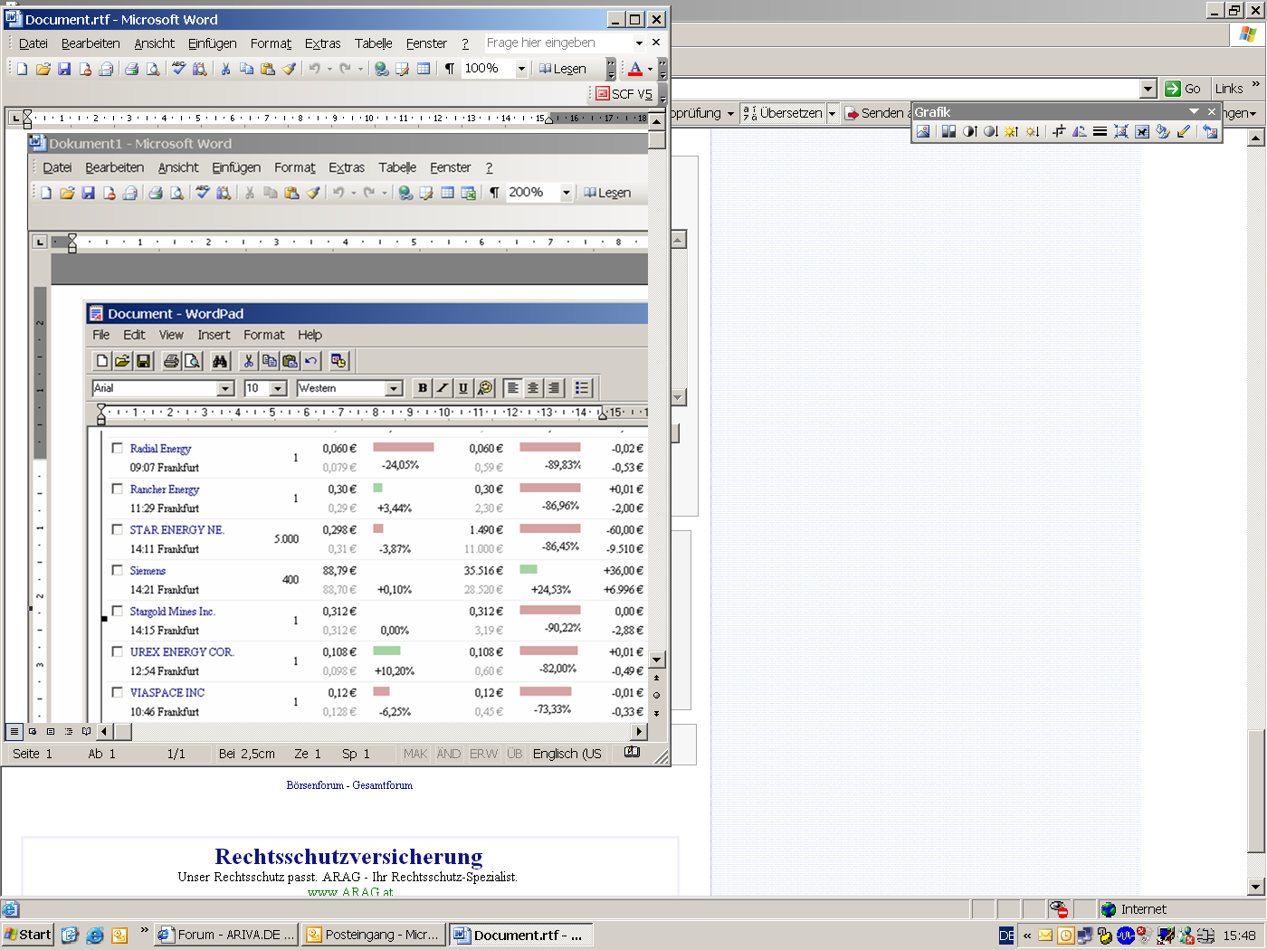Open Extras menu in Document.rtf window
Screen dimensions: 1267x950
pos(322,43)
